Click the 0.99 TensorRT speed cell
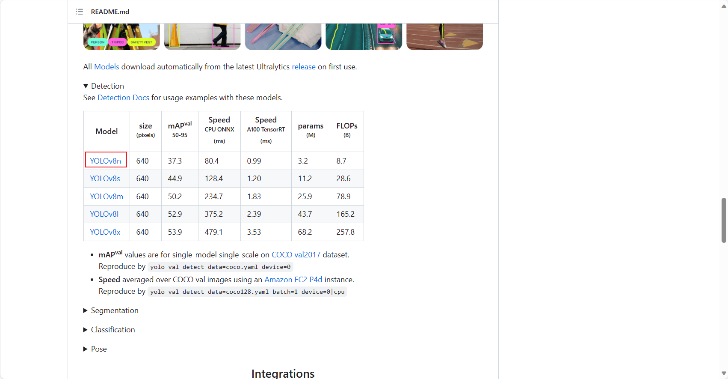The width and height of the screenshot is (728, 379). point(266,161)
